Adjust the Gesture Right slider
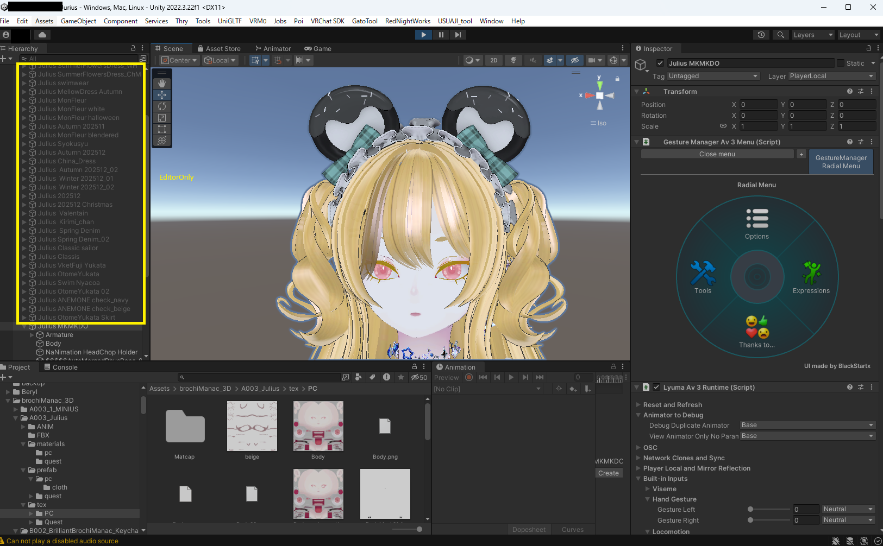883x546 pixels. point(769,520)
